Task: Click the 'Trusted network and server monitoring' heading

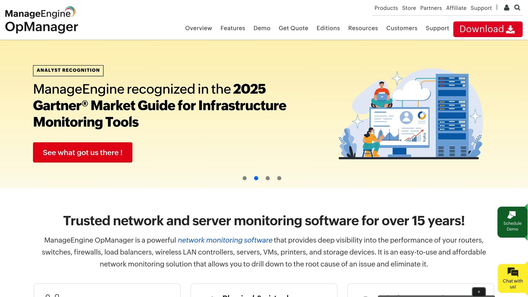Action: click(264, 221)
